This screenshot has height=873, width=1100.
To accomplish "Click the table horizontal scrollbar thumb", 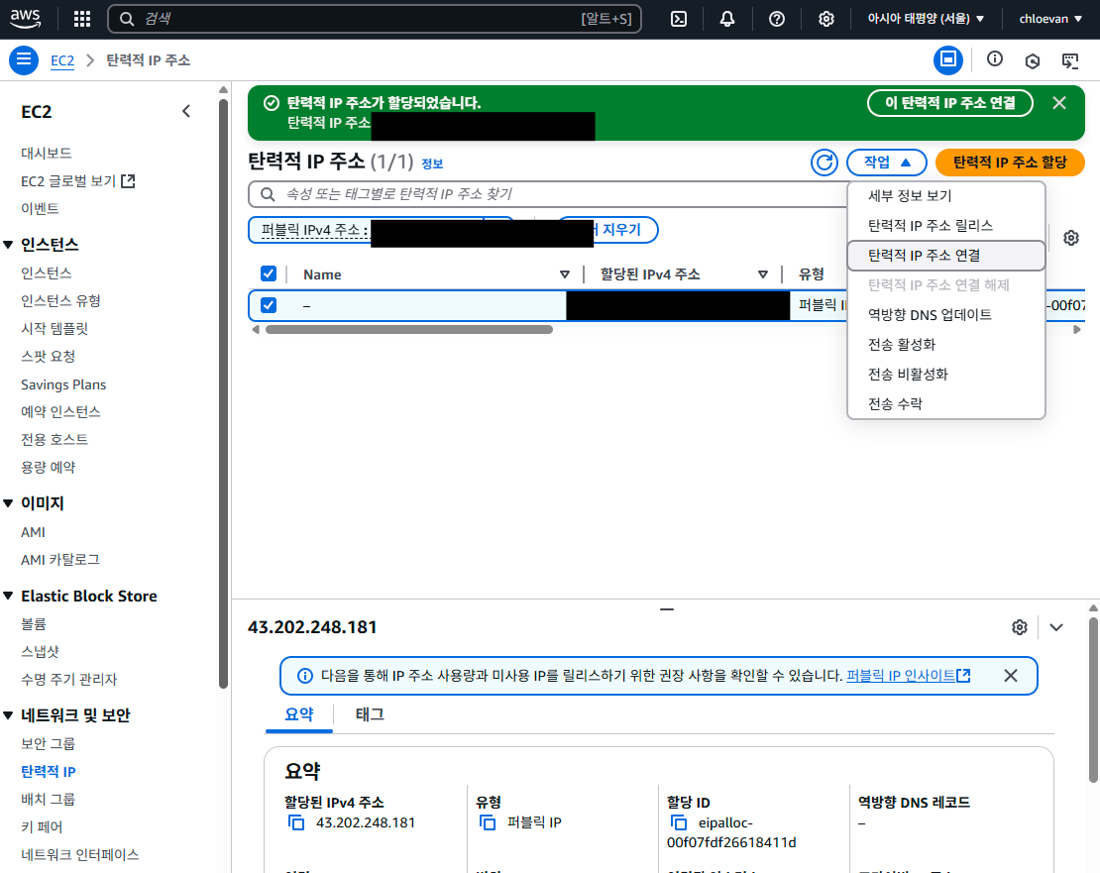I will (409, 330).
